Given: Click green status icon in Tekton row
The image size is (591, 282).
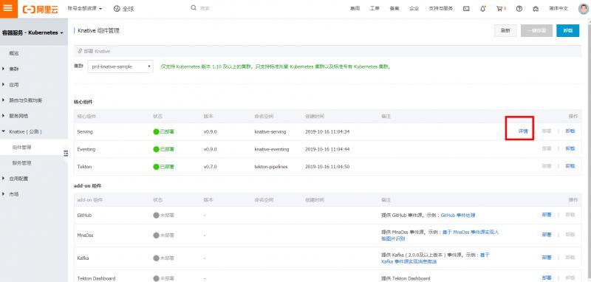Looking at the screenshot, I should click(x=156, y=166).
